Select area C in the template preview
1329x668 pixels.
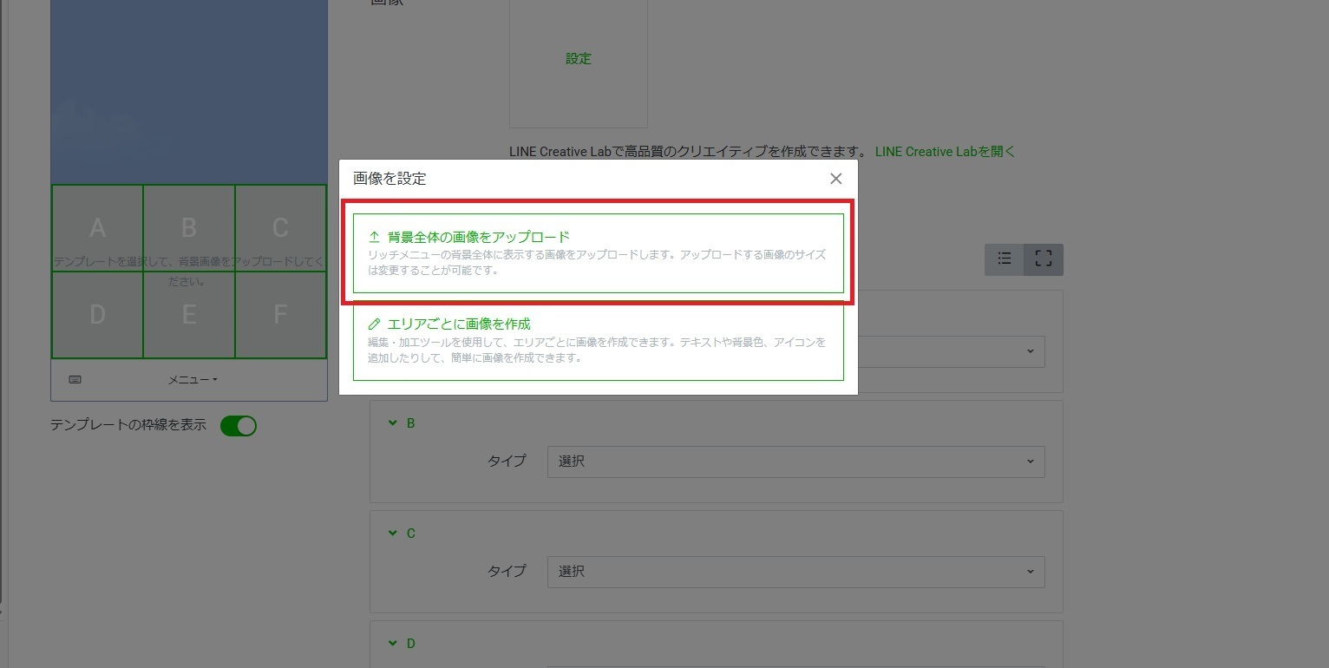click(x=281, y=228)
